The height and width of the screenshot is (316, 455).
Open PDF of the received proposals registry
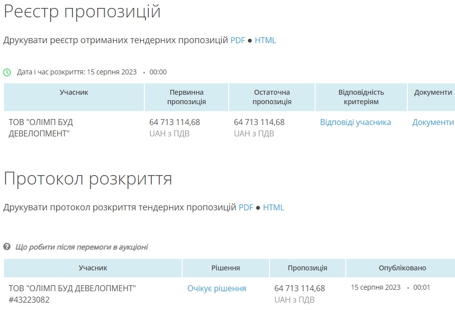pos(238,41)
